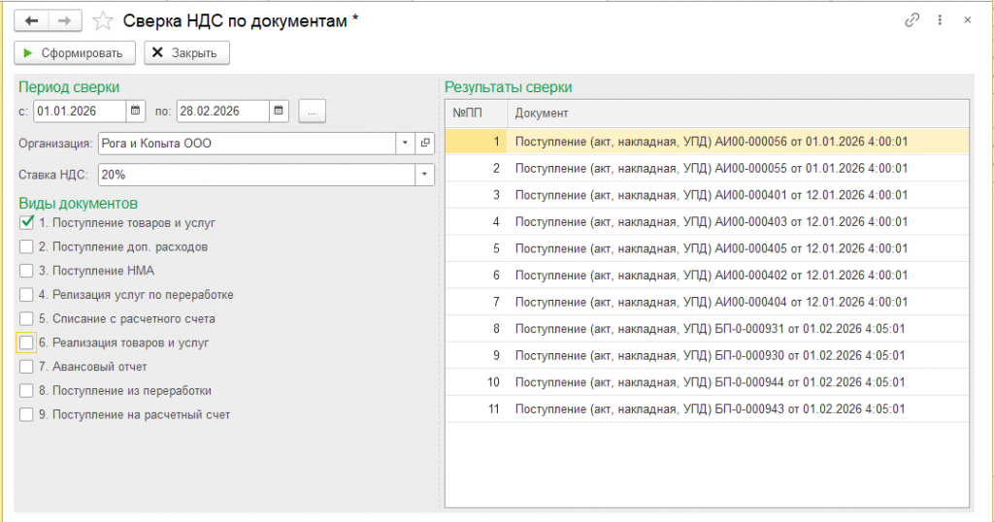Select document row БП-0-000931
This screenshot has height=522, width=994.
pos(712,330)
